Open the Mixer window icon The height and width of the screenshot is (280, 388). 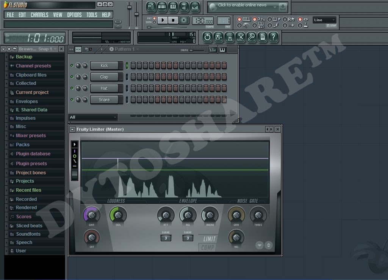[x=195, y=7]
